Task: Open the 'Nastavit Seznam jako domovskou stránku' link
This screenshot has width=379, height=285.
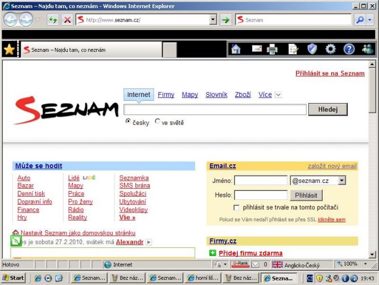Action: pyautogui.click(x=78, y=233)
